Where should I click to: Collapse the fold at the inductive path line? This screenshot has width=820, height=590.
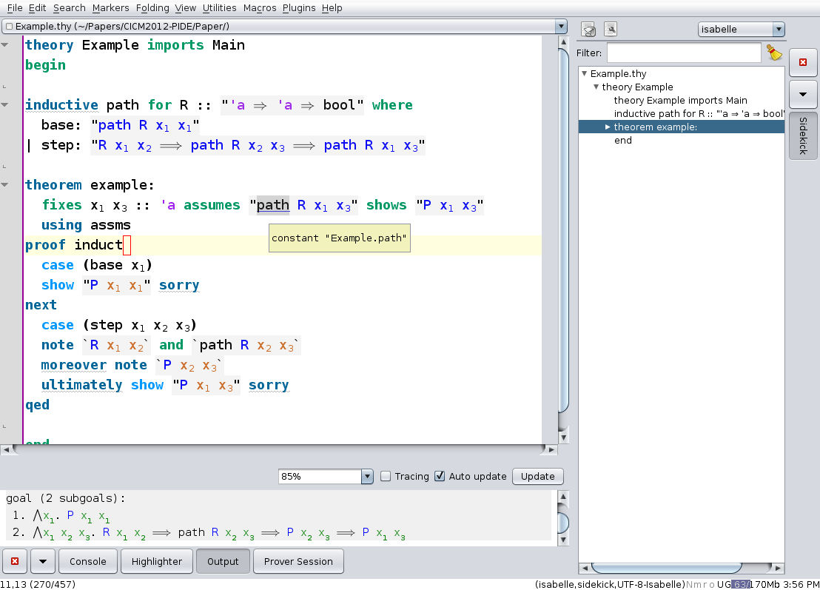coord(5,105)
